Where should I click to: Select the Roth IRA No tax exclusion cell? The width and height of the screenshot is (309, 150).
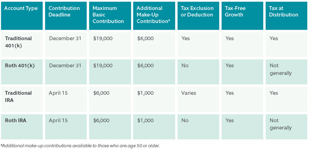(x=198, y=127)
